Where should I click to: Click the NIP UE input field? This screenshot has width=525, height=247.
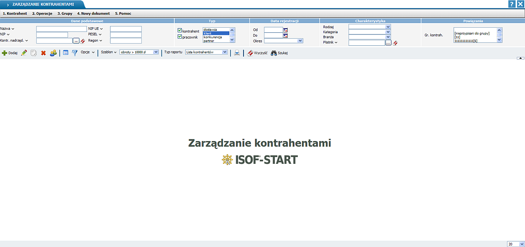point(126,29)
